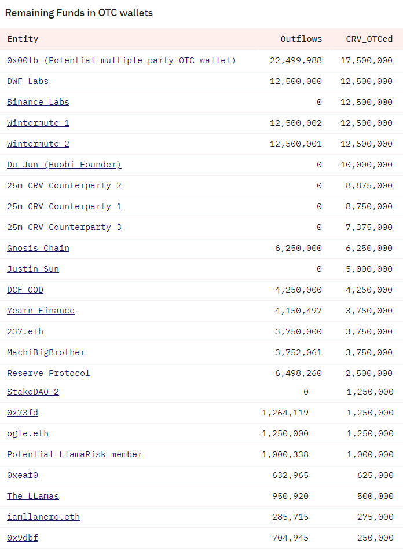Open the MachiBigBrother link

[x=46, y=352]
